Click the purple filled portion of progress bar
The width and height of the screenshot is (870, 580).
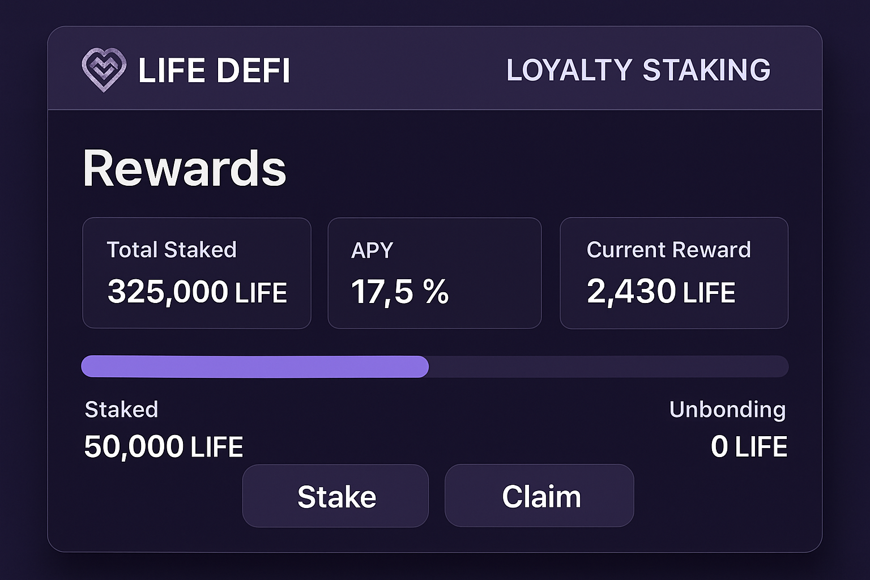point(255,366)
